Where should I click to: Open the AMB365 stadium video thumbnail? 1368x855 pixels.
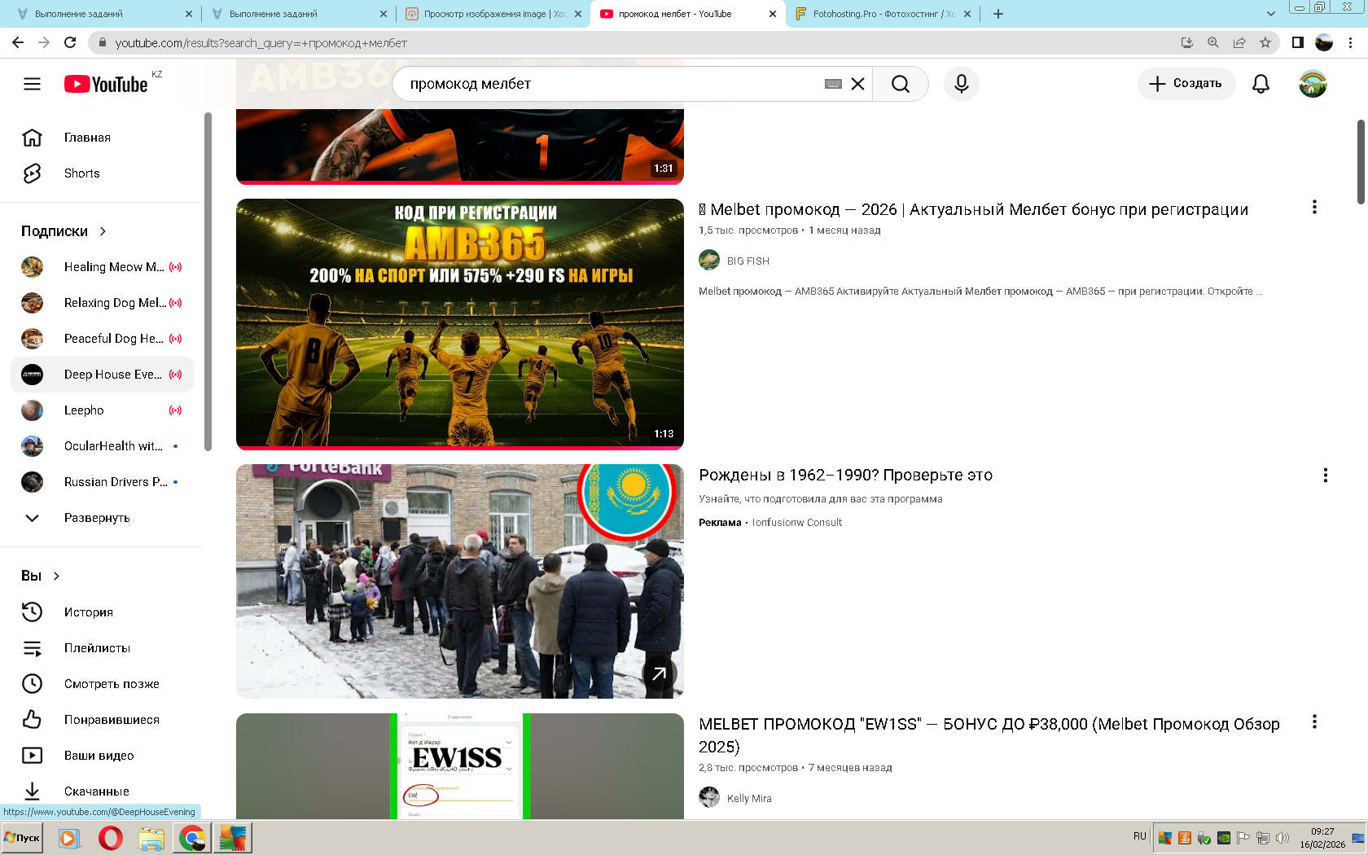coord(459,323)
